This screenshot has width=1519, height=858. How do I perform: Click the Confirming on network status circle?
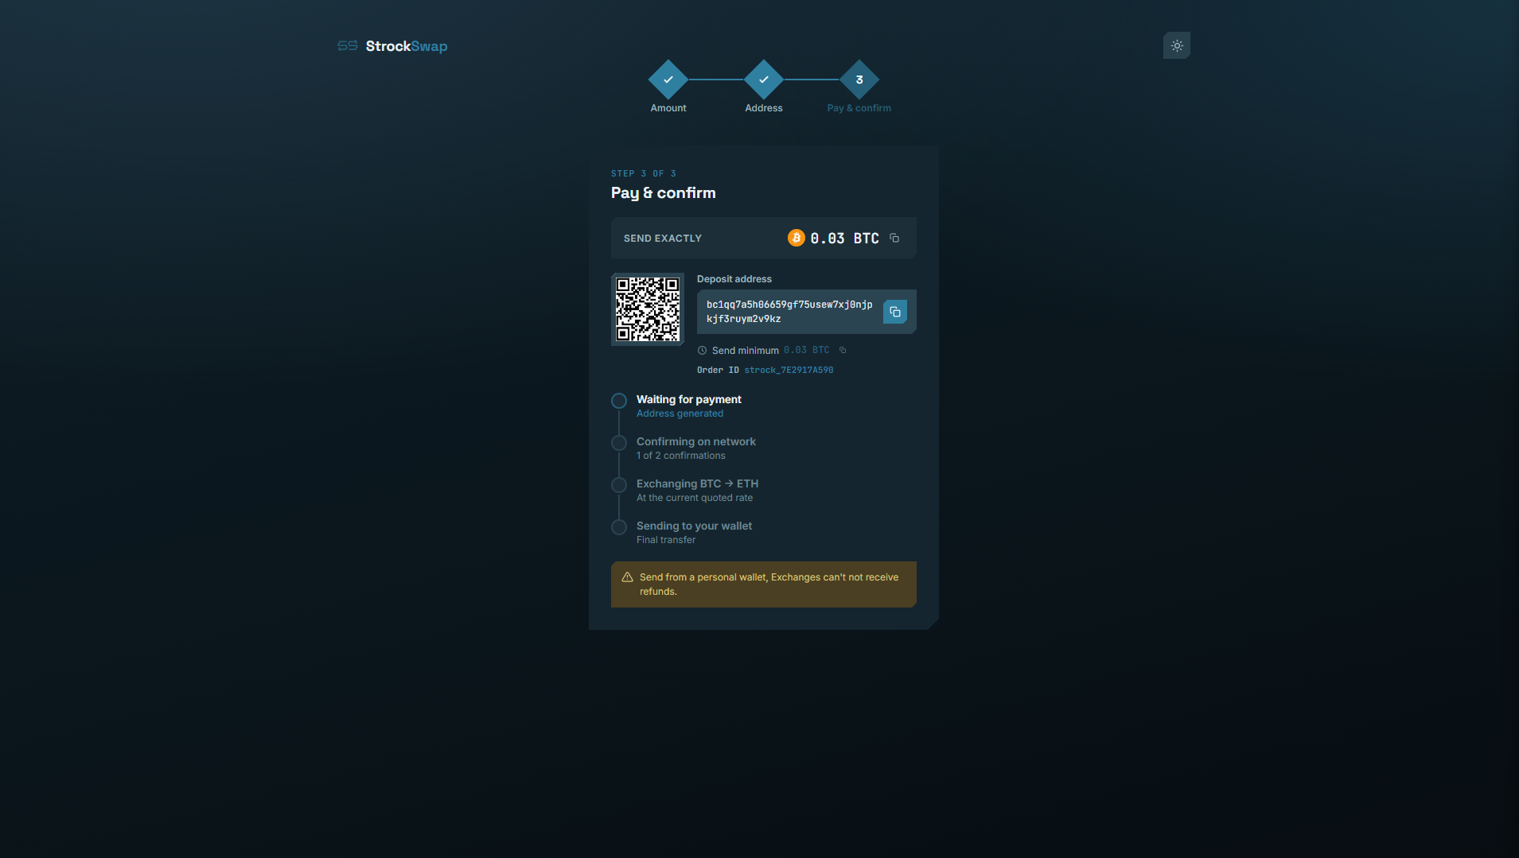coord(619,443)
